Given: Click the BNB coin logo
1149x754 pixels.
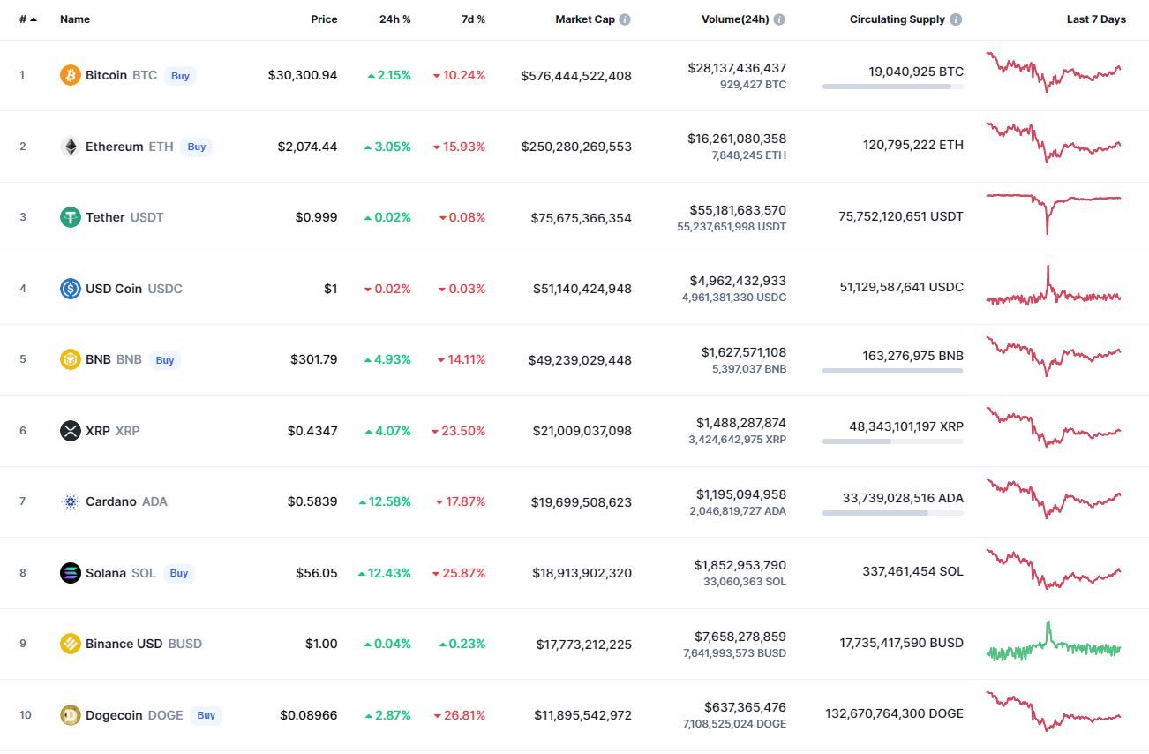Looking at the screenshot, I should 70,359.
